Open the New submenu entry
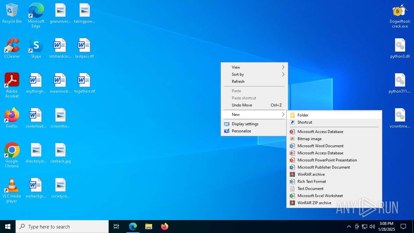The width and height of the screenshot is (414, 233). tap(254, 115)
